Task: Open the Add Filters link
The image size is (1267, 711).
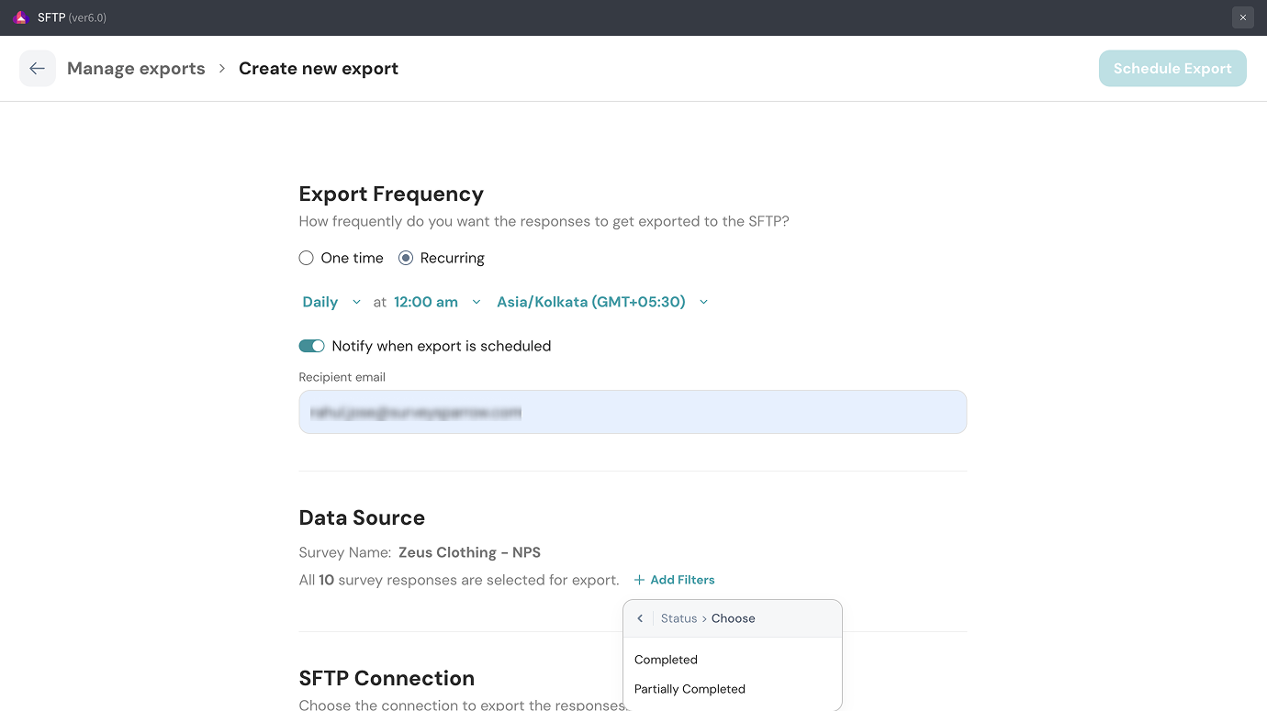Action: point(681,580)
